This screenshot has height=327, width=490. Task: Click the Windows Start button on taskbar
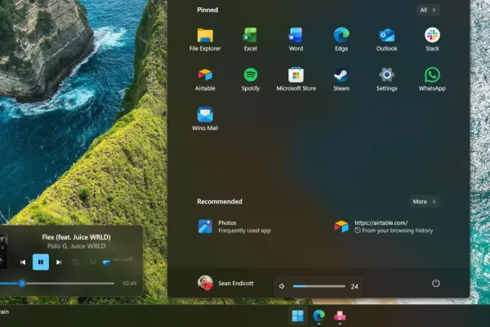coord(297,316)
